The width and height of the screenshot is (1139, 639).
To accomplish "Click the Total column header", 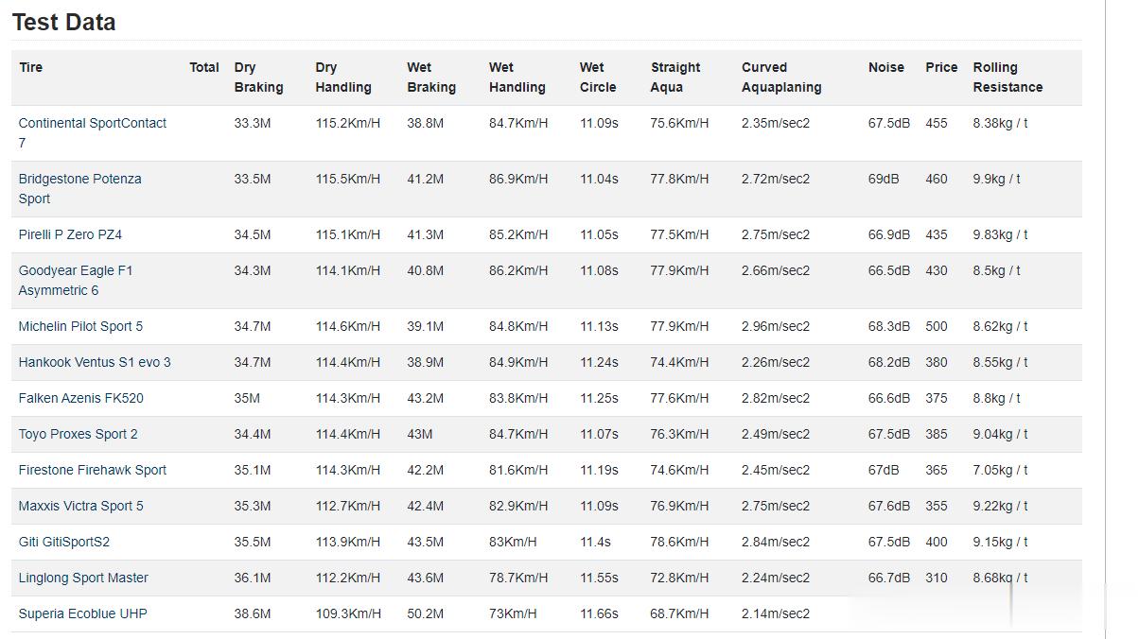I will (x=204, y=67).
